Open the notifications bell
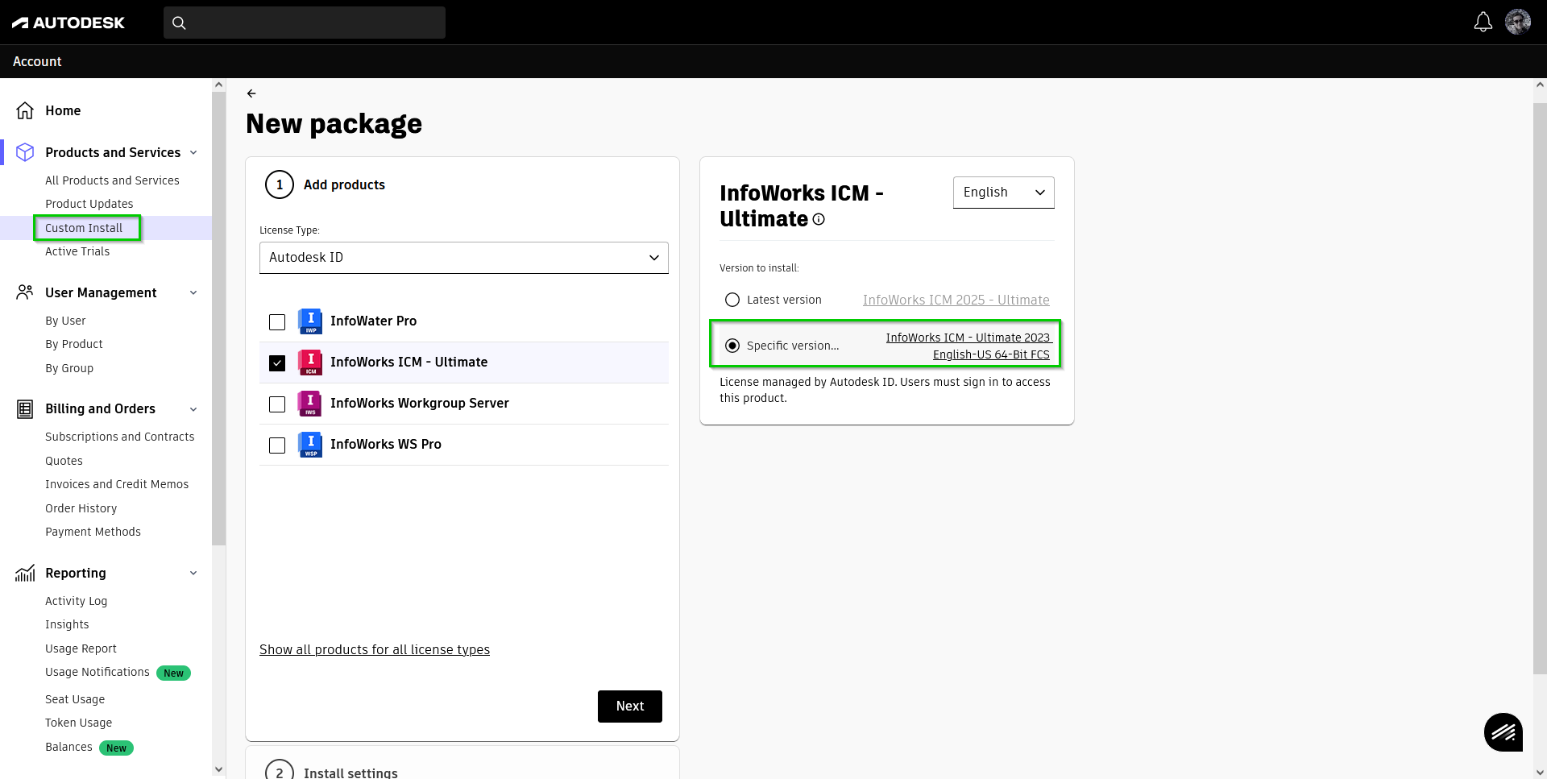The image size is (1547, 779). click(x=1483, y=22)
